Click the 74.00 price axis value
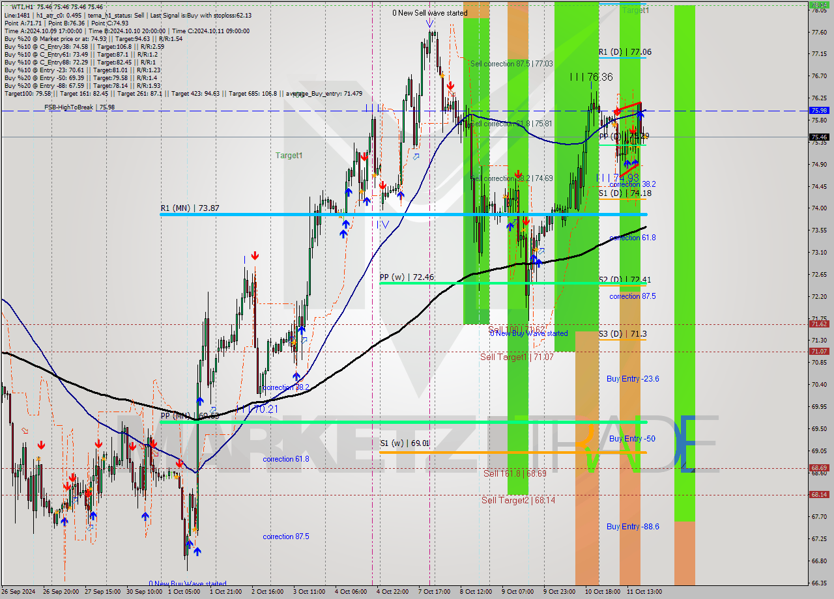 point(819,208)
